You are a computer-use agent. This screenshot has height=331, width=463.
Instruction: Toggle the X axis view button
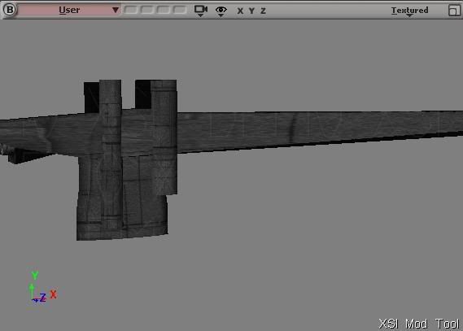tap(240, 11)
